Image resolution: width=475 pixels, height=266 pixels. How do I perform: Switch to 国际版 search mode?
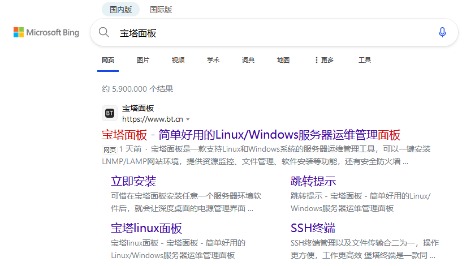[161, 10]
